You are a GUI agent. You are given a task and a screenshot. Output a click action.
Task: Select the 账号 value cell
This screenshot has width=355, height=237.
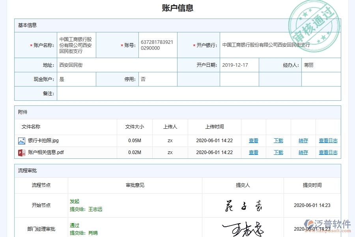coord(157,45)
